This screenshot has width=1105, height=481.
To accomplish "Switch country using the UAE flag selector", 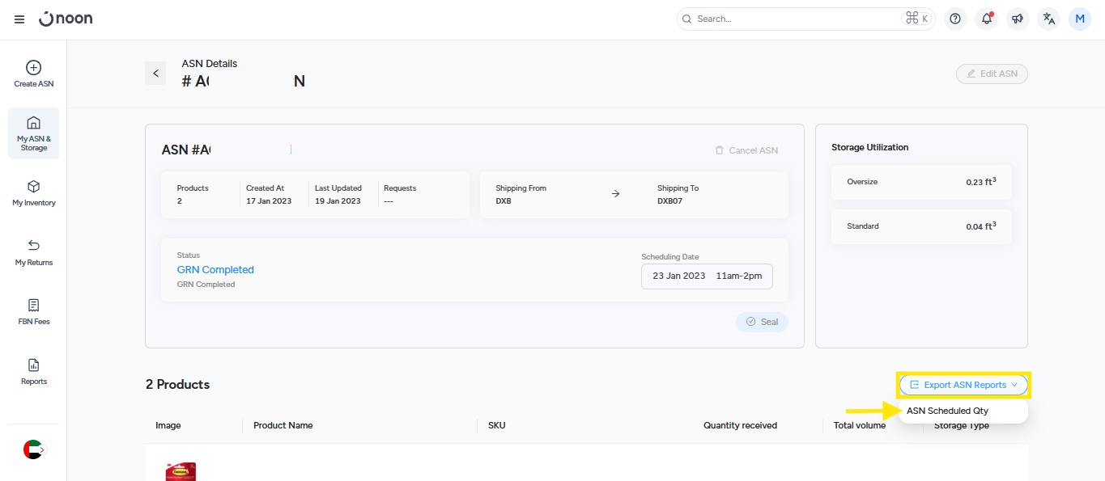I will coord(34,449).
